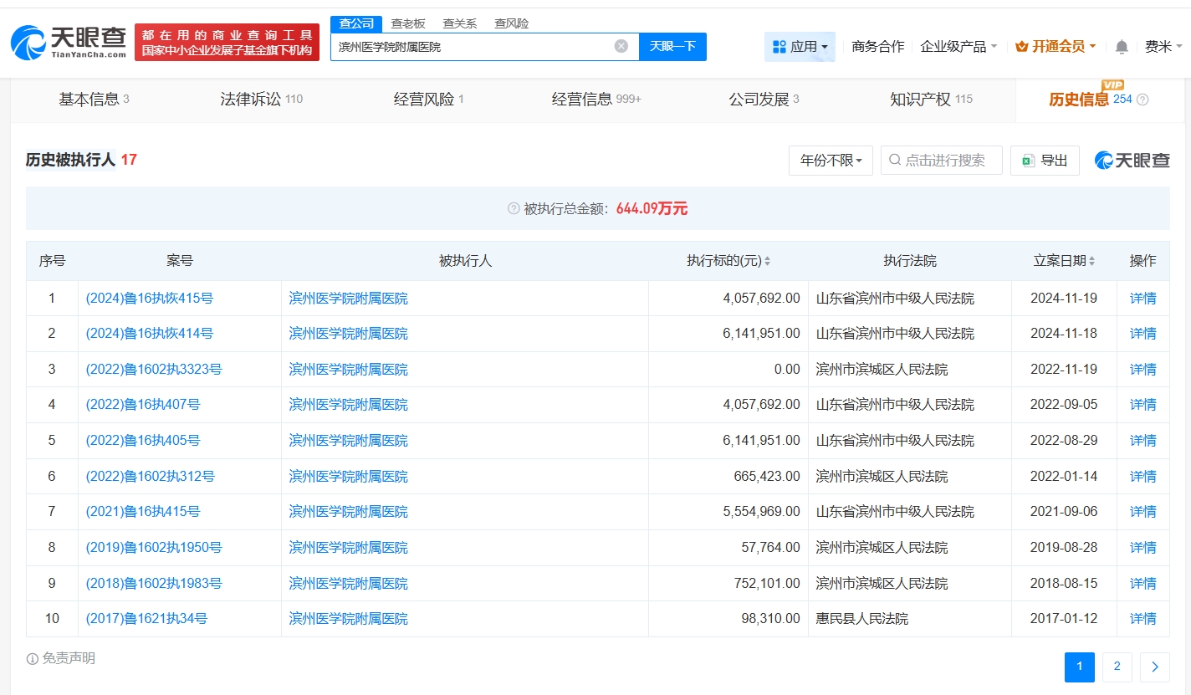Open the notifications bell
The height and width of the screenshot is (695, 1191).
pos(1122,47)
